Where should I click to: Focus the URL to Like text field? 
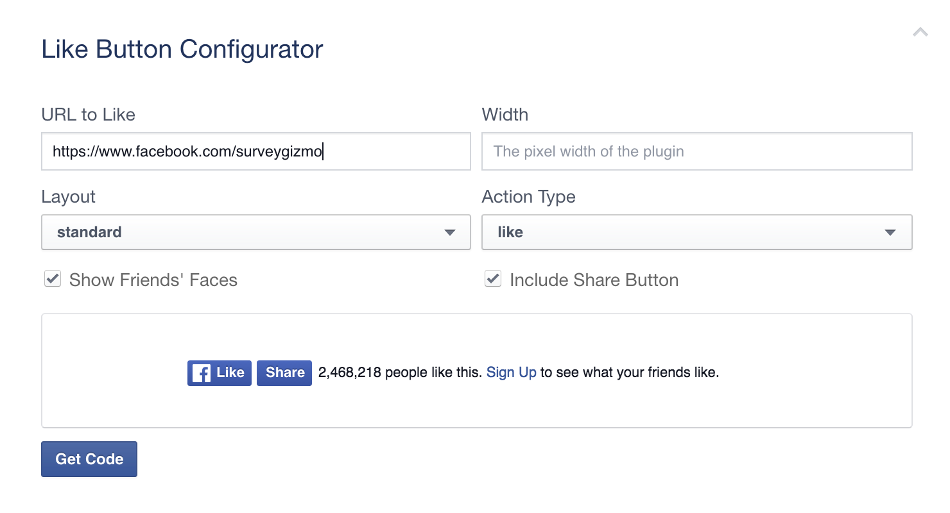255,152
